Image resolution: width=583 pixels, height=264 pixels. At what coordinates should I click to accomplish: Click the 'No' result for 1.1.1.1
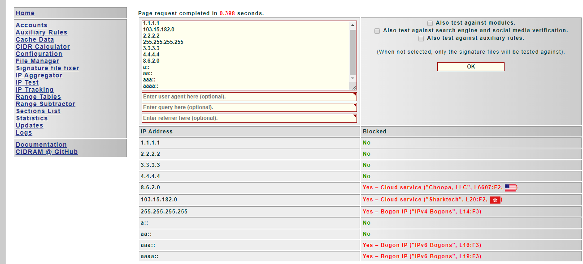367,143
